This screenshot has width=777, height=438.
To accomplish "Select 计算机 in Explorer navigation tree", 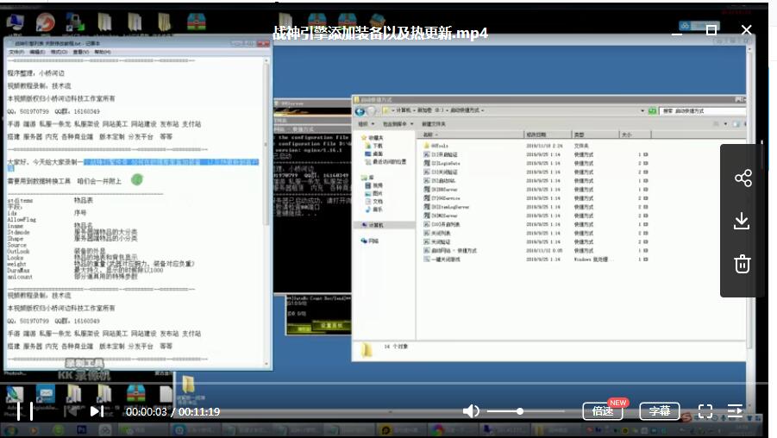I will 375,225.
